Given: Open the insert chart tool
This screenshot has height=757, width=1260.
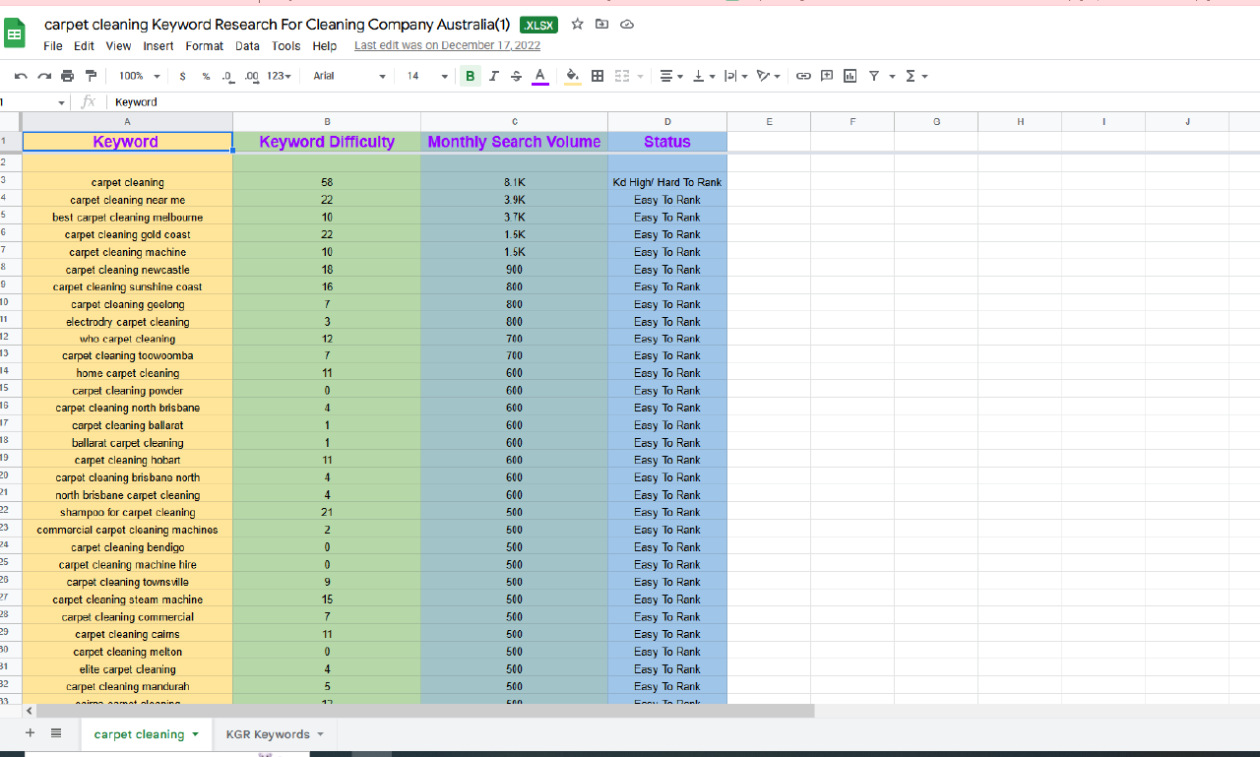Looking at the screenshot, I should [850, 76].
